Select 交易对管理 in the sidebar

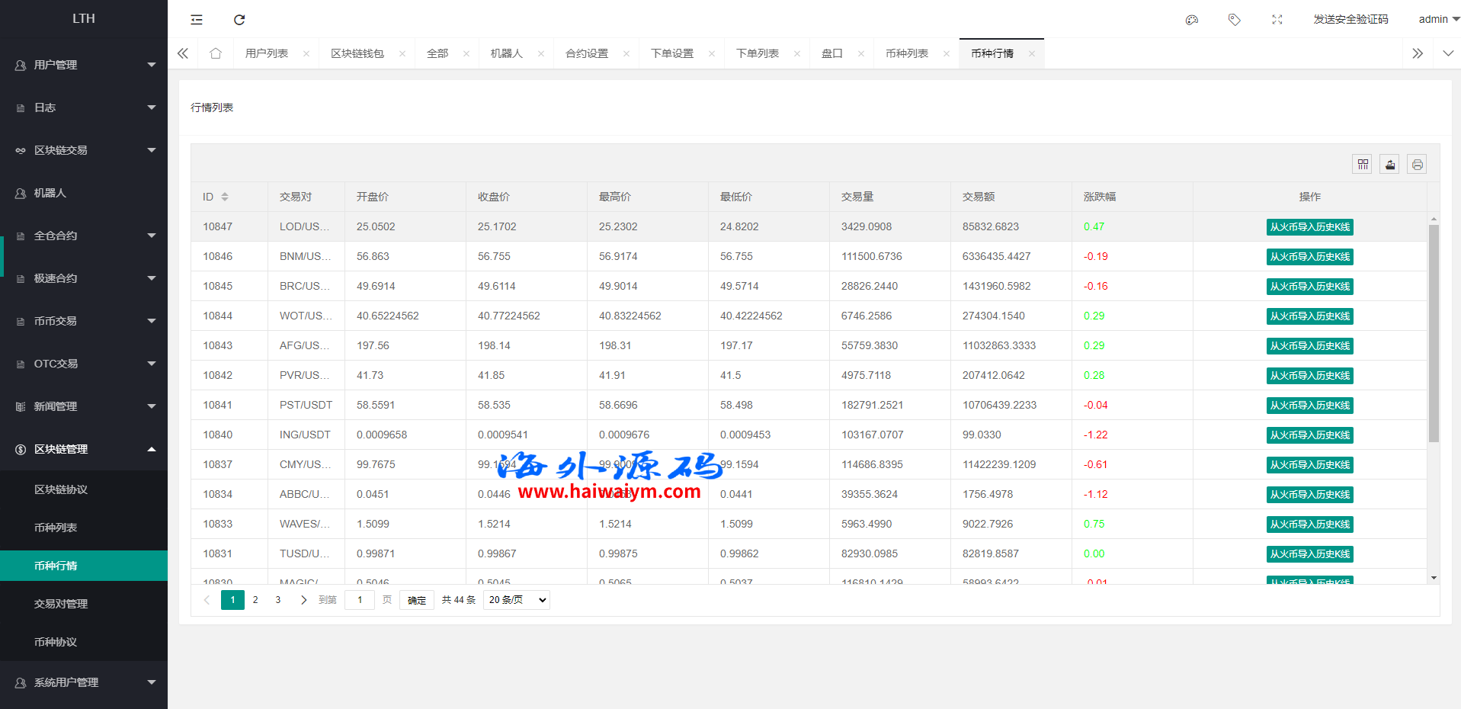tap(61, 604)
